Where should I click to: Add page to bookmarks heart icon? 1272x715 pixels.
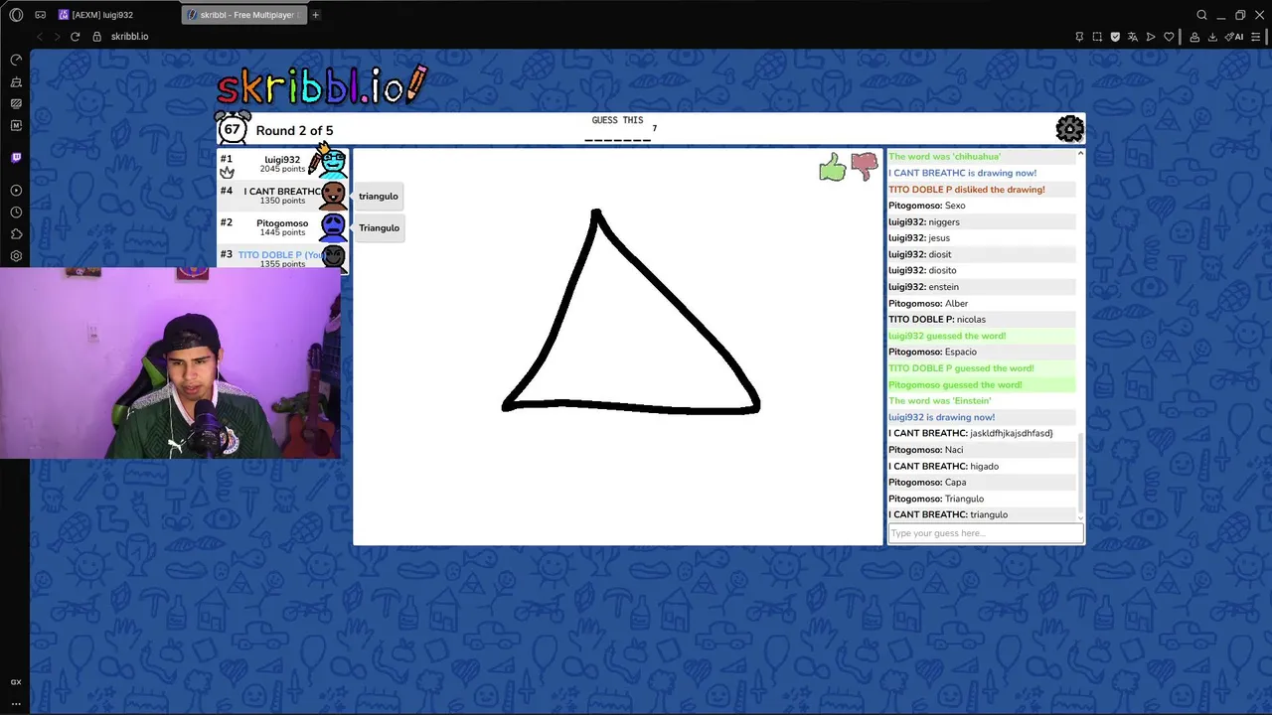point(1169,37)
